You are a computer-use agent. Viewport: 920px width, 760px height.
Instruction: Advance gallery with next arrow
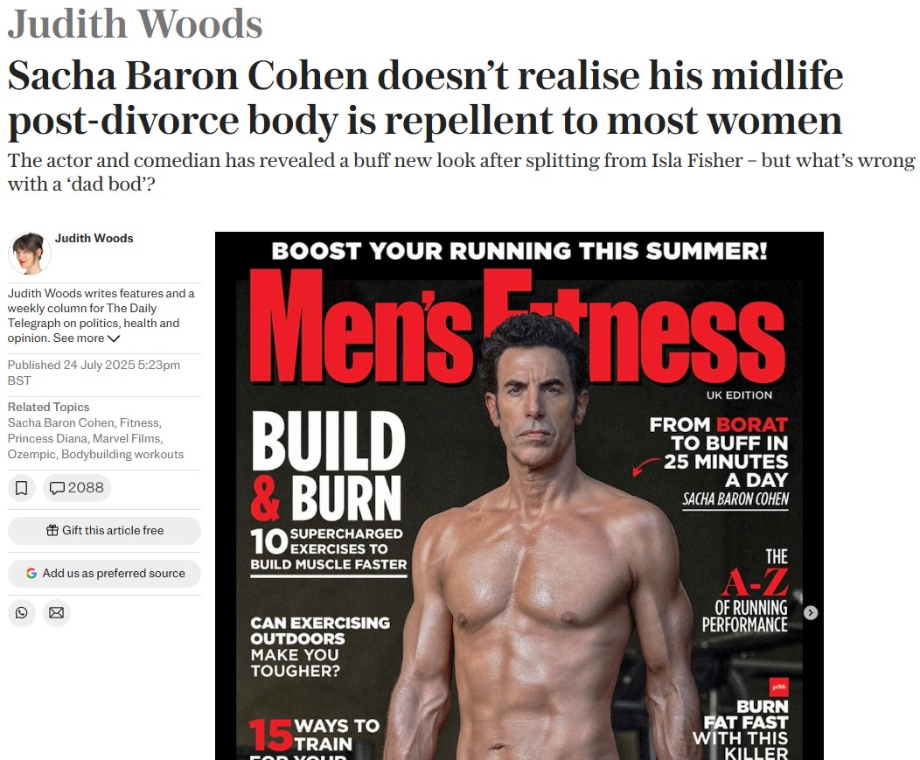(811, 613)
